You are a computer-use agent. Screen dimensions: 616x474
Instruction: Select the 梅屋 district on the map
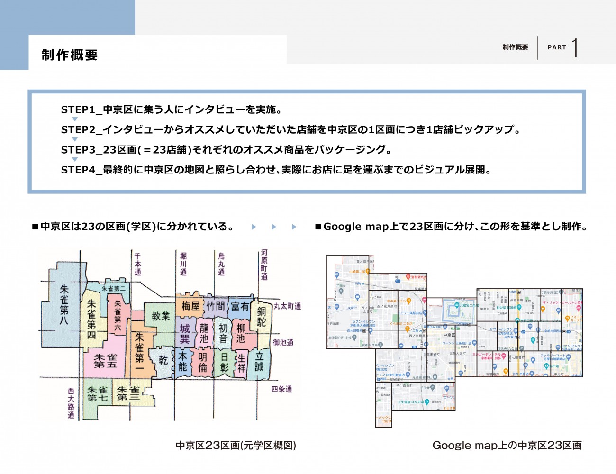click(190, 306)
